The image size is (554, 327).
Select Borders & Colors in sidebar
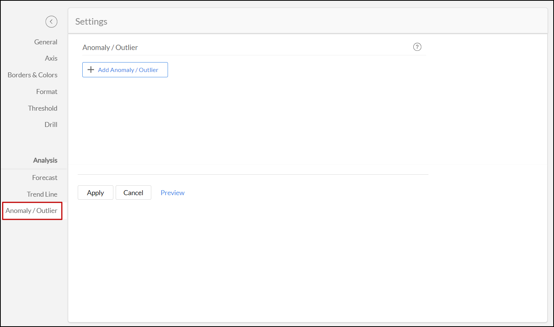click(x=33, y=75)
